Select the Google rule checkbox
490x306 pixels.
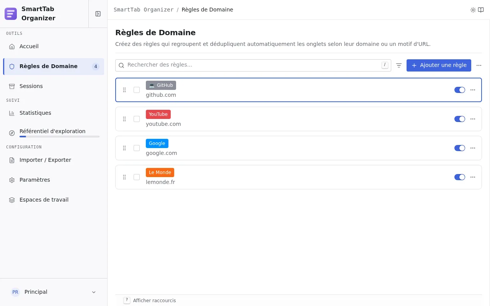pyautogui.click(x=137, y=148)
